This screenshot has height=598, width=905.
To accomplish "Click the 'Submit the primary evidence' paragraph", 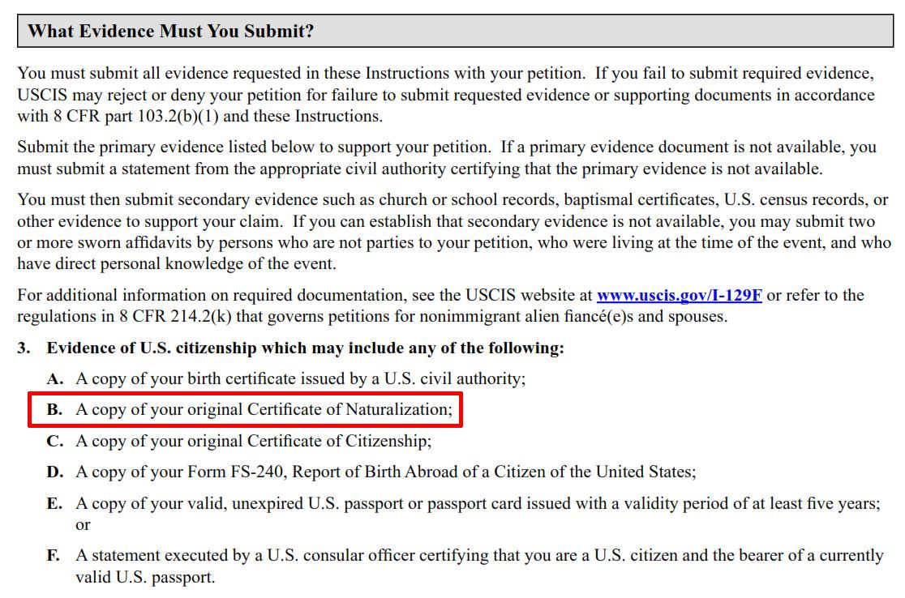I will point(447,158).
